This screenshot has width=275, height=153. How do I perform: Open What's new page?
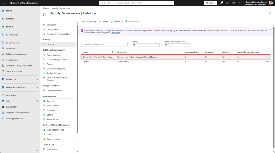tap(11, 95)
